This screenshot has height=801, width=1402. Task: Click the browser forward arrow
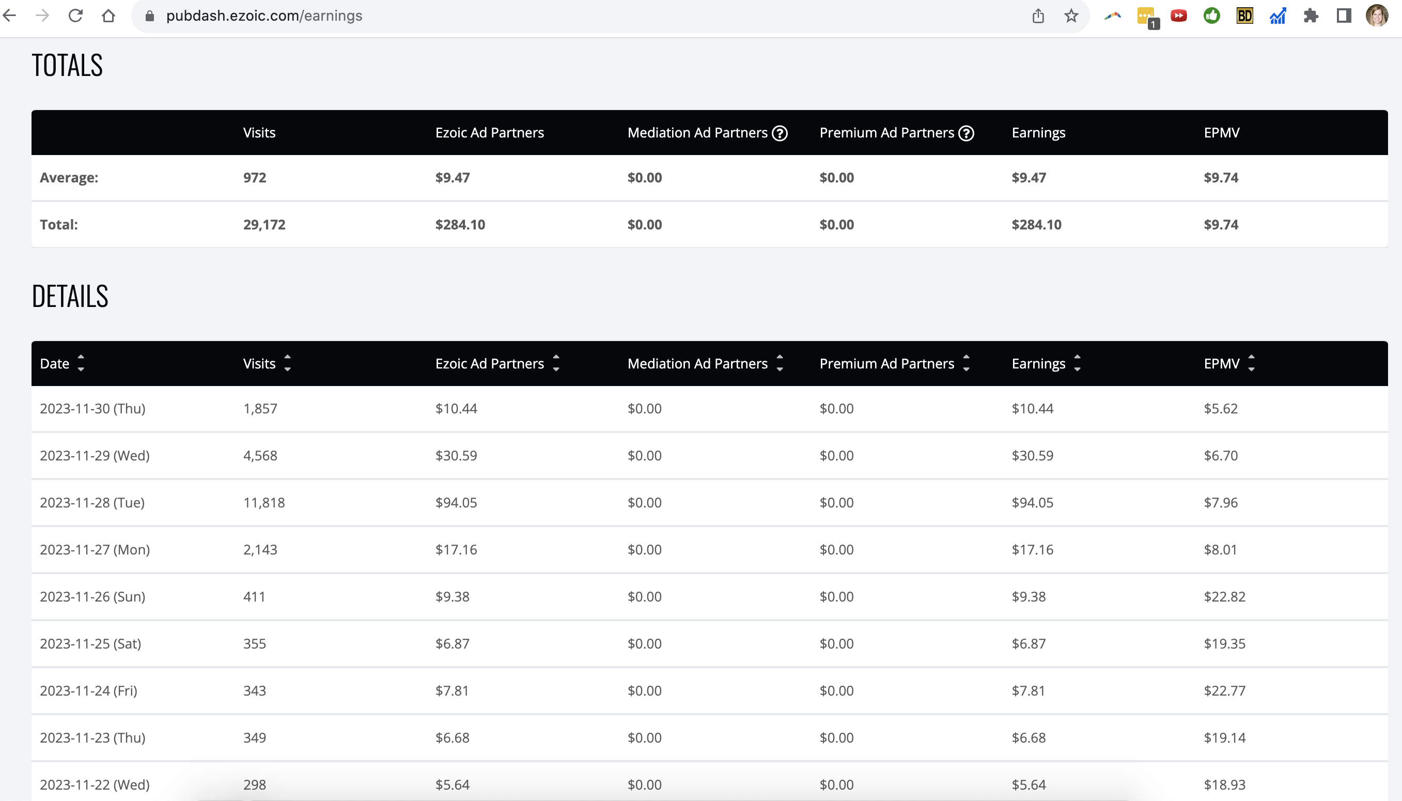(42, 16)
